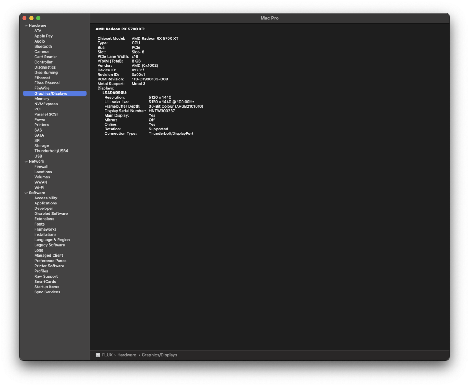Collapse the Hardware section chevron
The width and height of the screenshot is (469, 386).
[x=26, y=26]
